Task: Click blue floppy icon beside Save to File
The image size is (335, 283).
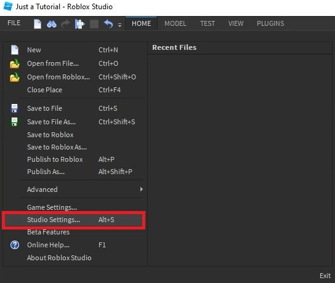Action: point(14,108)
